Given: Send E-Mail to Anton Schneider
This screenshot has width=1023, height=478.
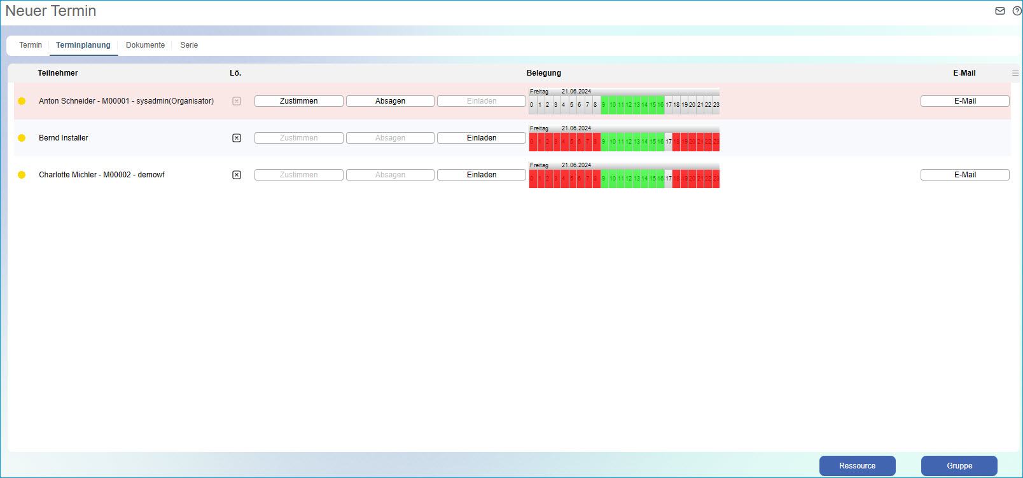Looking at the screenshot, I should pos(965,101).
